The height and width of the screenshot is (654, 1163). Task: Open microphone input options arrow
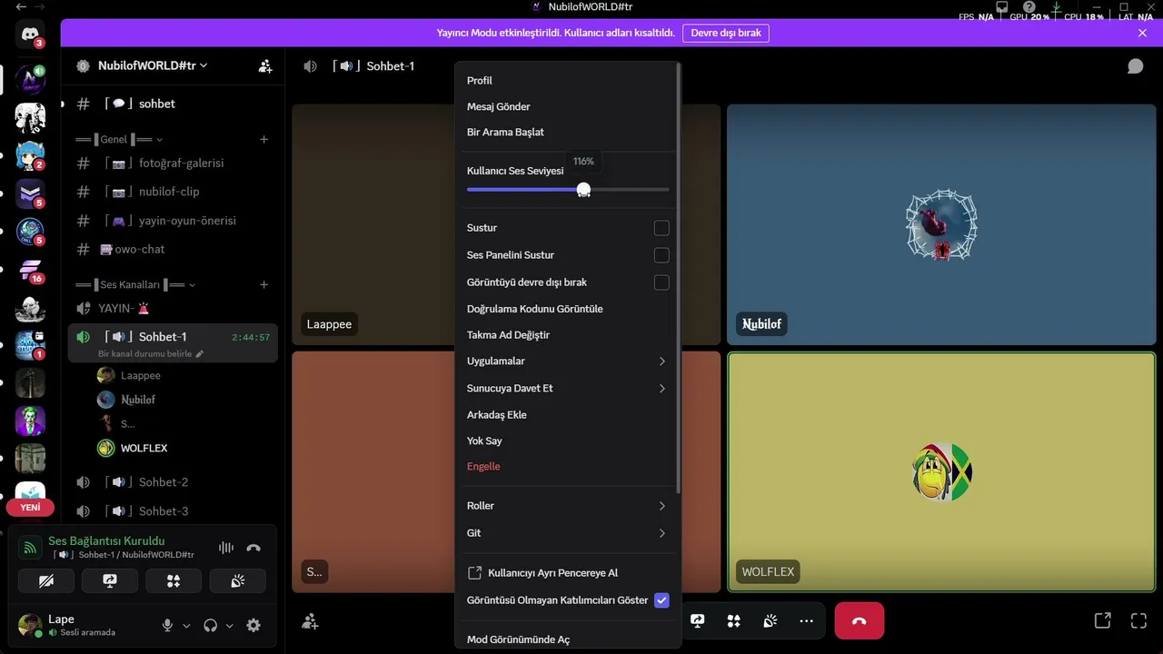[x=186, y=626]
